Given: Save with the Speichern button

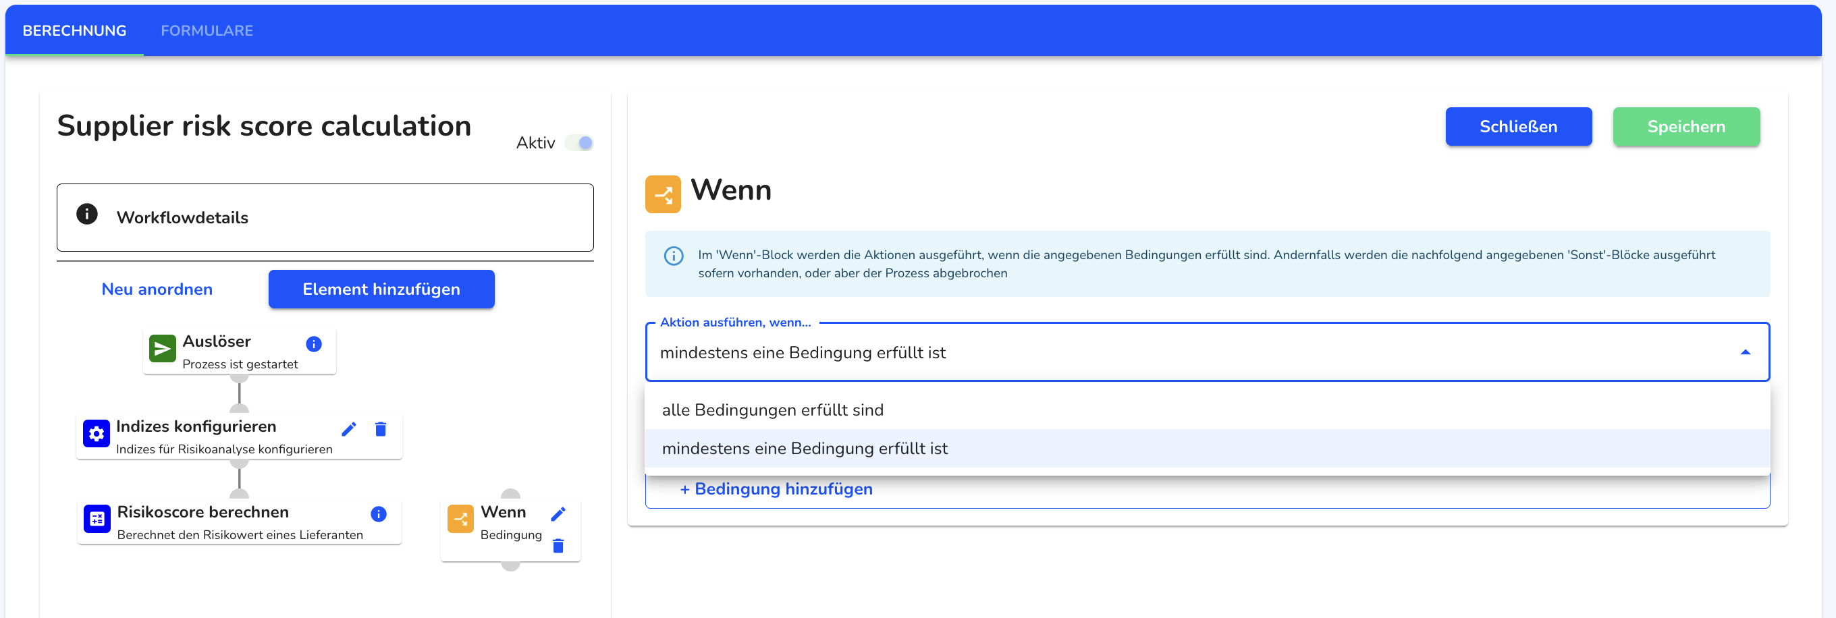Looking at the screenshot, I should (x=1685, y=127).
